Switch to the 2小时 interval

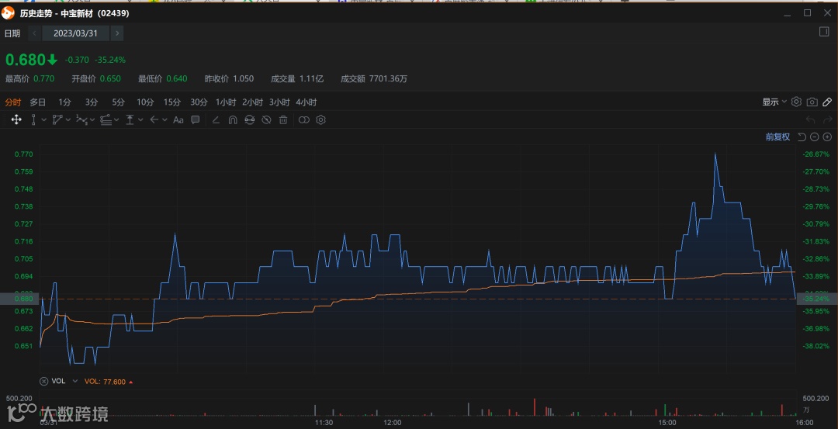253,102
